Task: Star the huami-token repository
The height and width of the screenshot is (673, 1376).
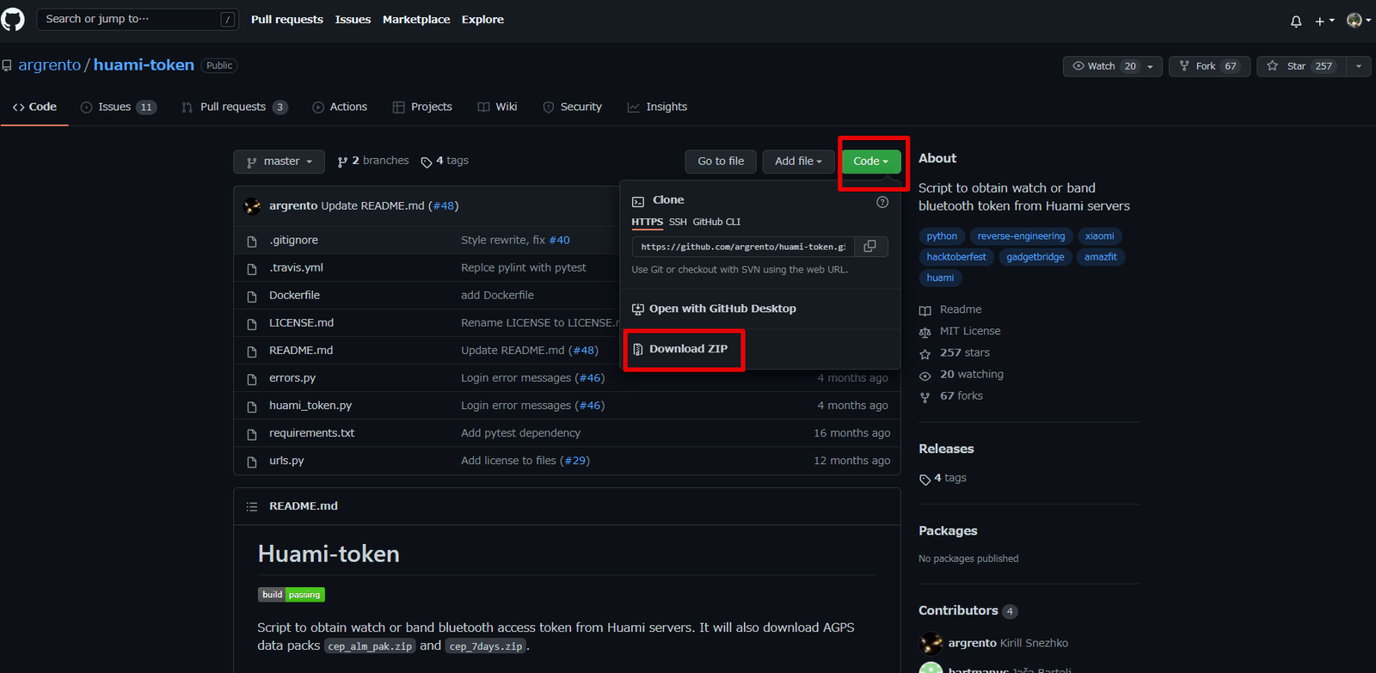Action: click(x=1299, y=66)
